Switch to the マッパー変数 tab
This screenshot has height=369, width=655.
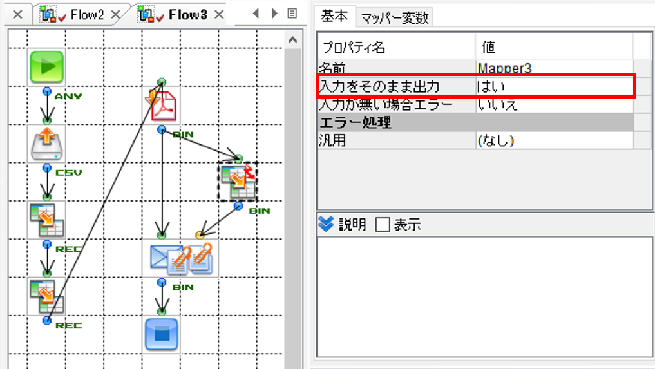point(395,17)
